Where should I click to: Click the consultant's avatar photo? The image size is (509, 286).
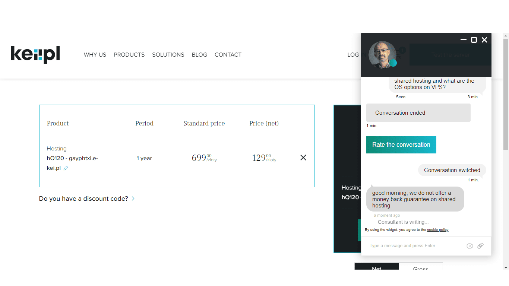(x=383, y=55)
